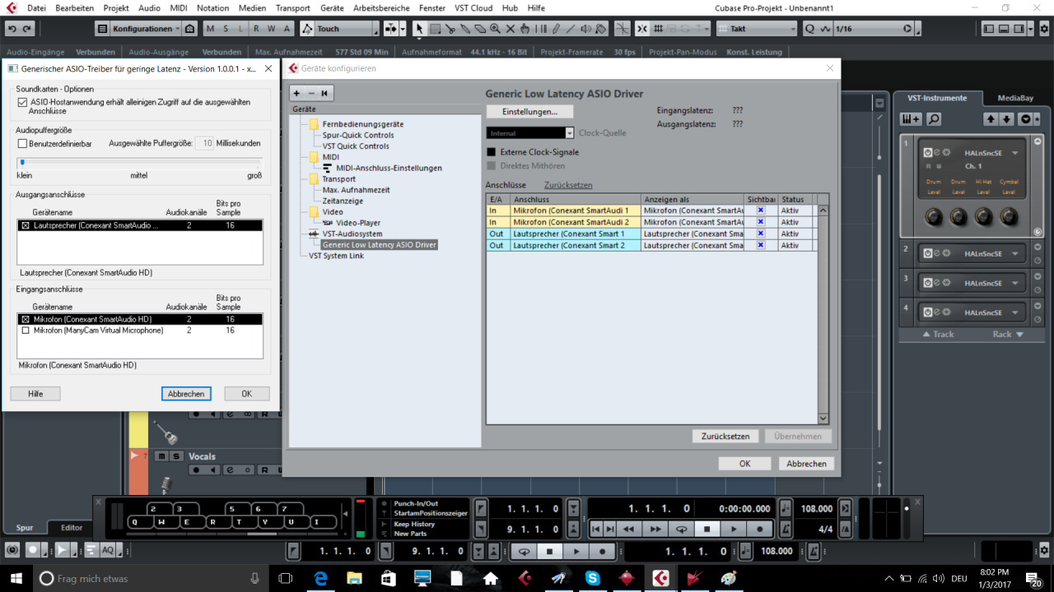1054x592 pixels.
Task: Select the Scissors split tool in toolbar
Action: pyautogui.click(x=450, y=29)
